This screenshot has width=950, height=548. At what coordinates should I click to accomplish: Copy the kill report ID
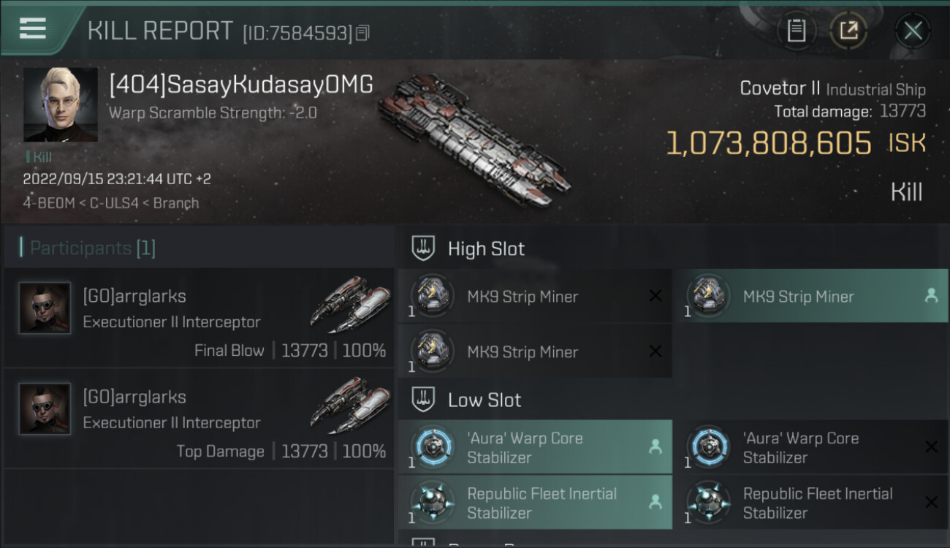point(363,33)
